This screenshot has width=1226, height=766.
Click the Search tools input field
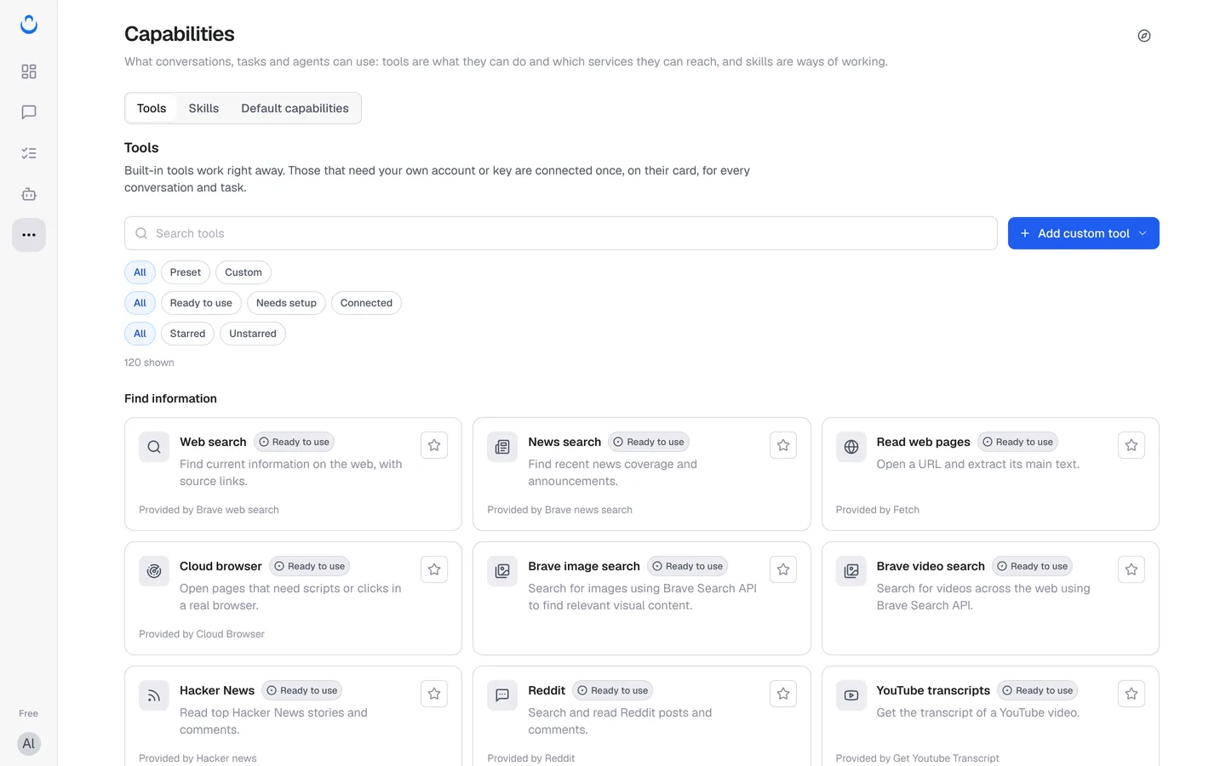tap(560, 233)
